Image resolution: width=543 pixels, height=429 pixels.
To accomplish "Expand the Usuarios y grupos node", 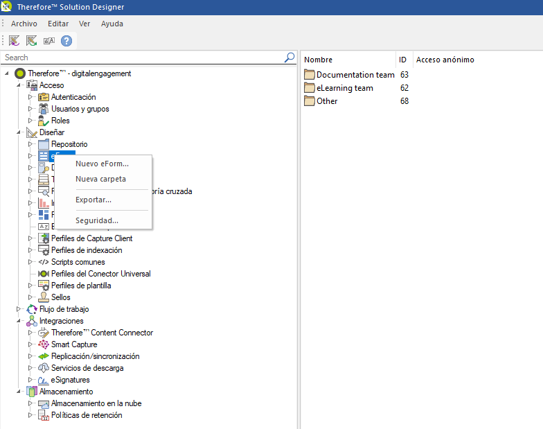I will tap(30, 109).
